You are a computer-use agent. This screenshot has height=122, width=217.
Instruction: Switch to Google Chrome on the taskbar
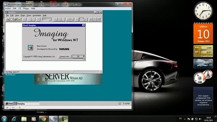pos(43,119)
